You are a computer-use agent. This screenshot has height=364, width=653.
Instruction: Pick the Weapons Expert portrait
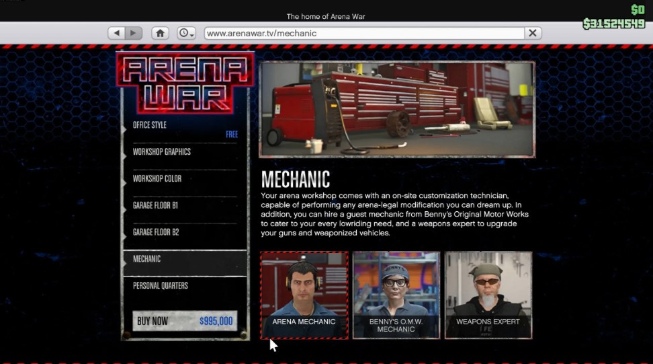point(488,295)
